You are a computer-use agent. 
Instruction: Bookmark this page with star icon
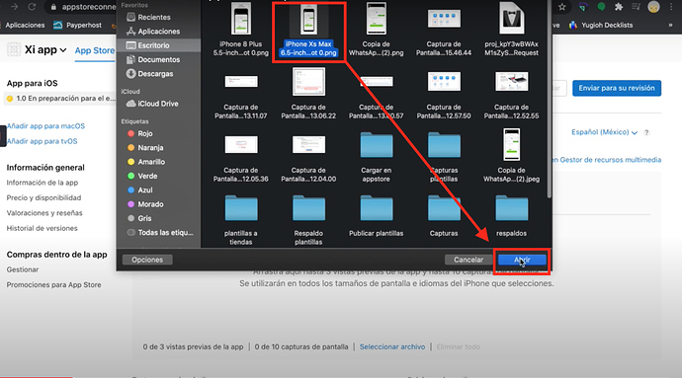pos(562,7)
